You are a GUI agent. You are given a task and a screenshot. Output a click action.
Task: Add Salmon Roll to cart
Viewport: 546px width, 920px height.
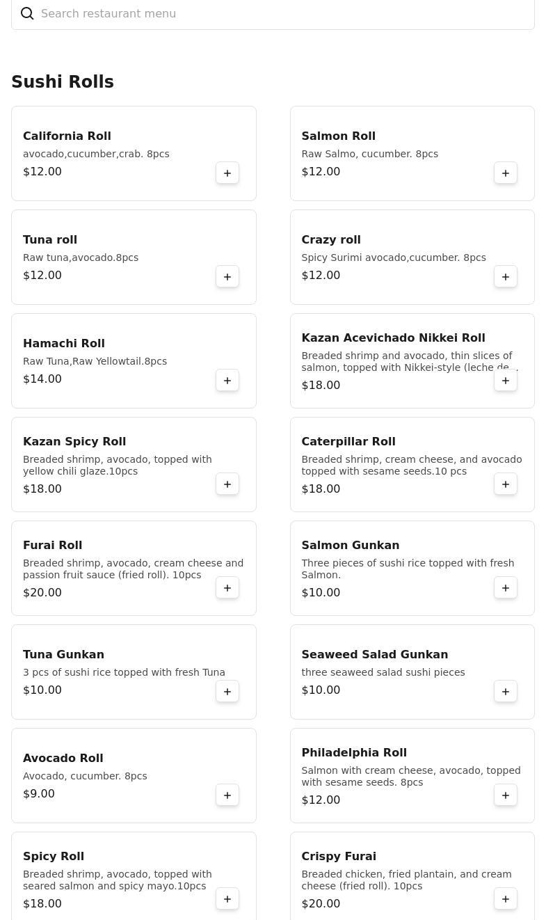coord(506,173)
